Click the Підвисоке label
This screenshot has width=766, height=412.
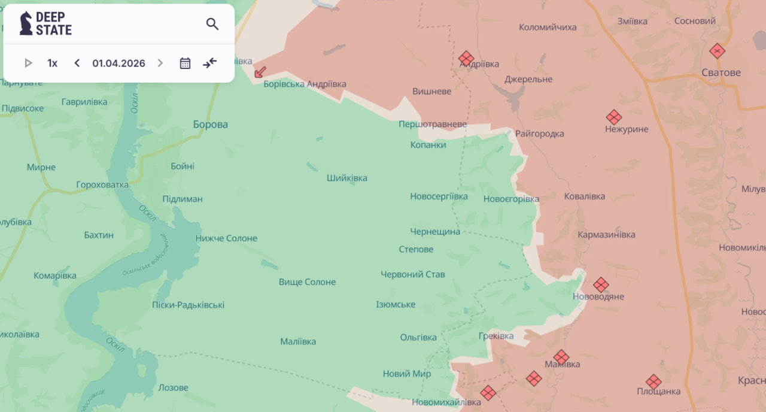pyautogui.click(x=23, y=108)
